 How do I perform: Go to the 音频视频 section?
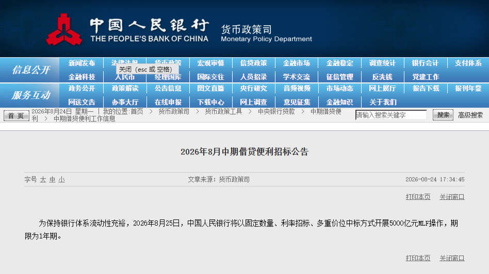pos(297,89)
